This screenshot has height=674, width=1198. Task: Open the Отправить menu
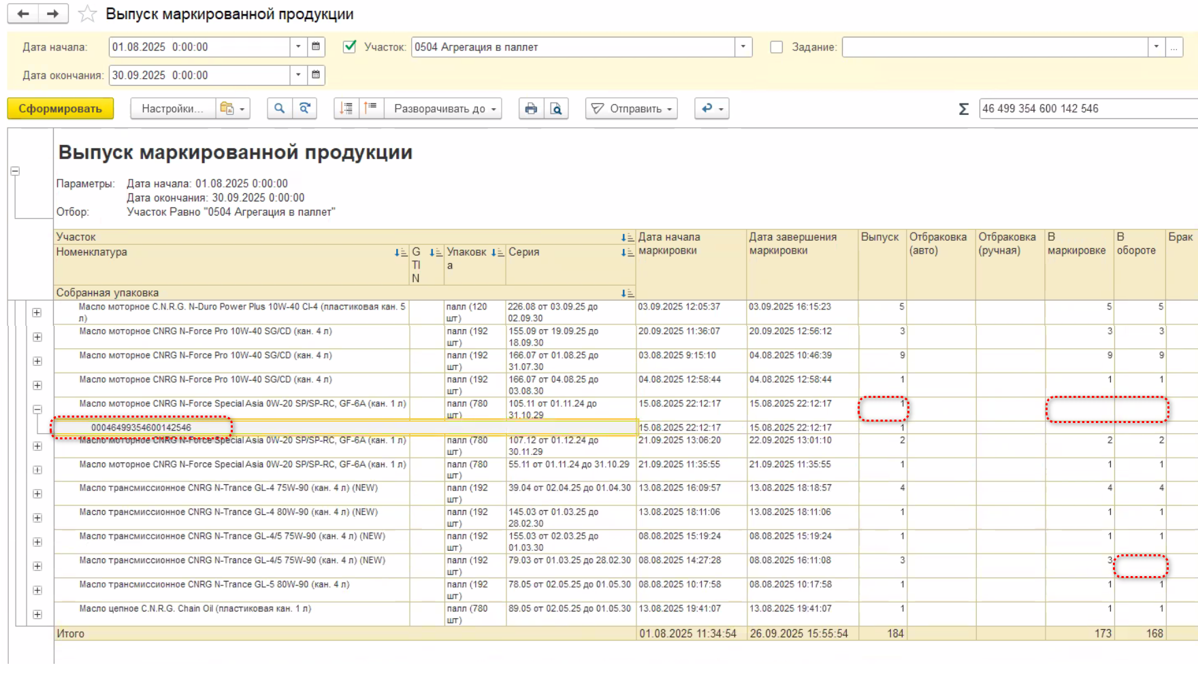632,109
